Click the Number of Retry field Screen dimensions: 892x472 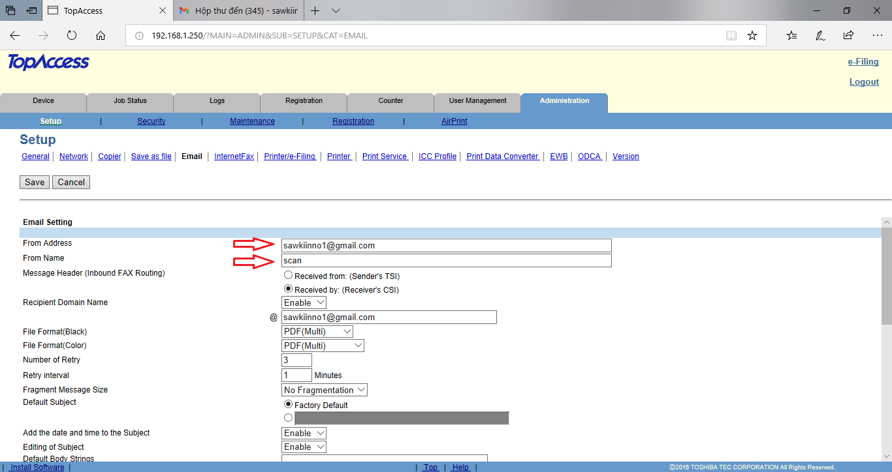coord(296,360)
